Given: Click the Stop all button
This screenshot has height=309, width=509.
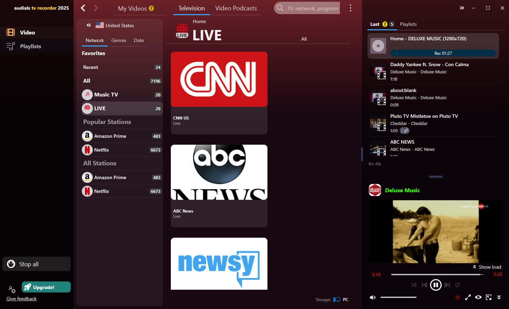Looking at the screenshot, I should 37,264.
